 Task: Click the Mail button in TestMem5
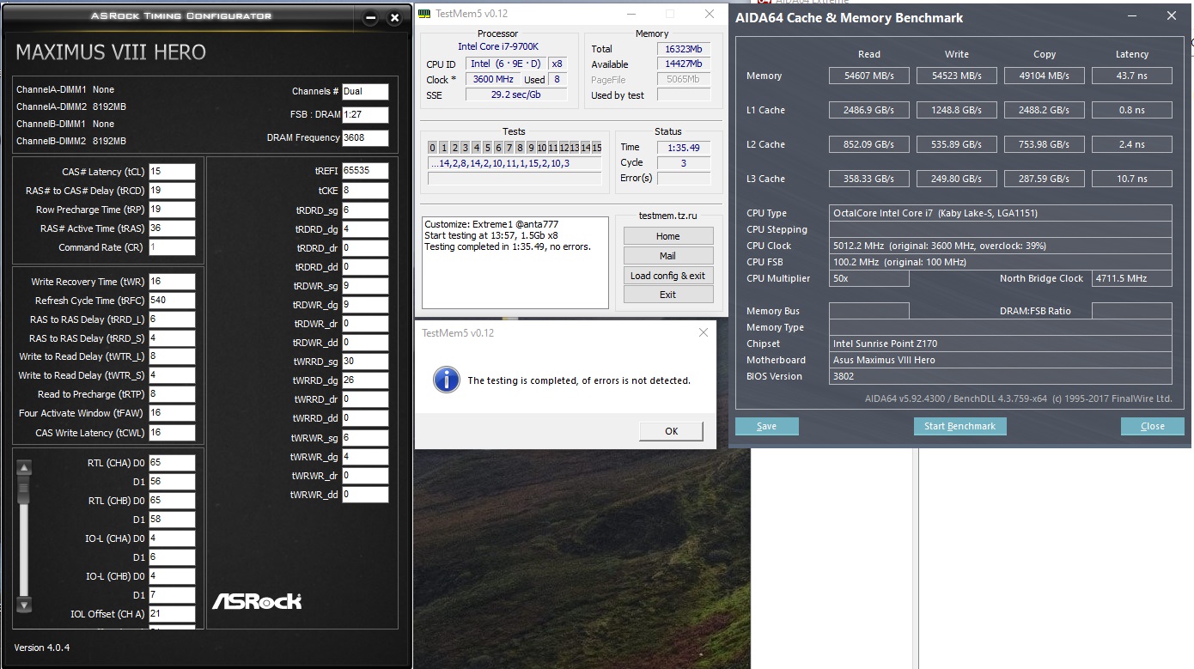pos(668,256)
